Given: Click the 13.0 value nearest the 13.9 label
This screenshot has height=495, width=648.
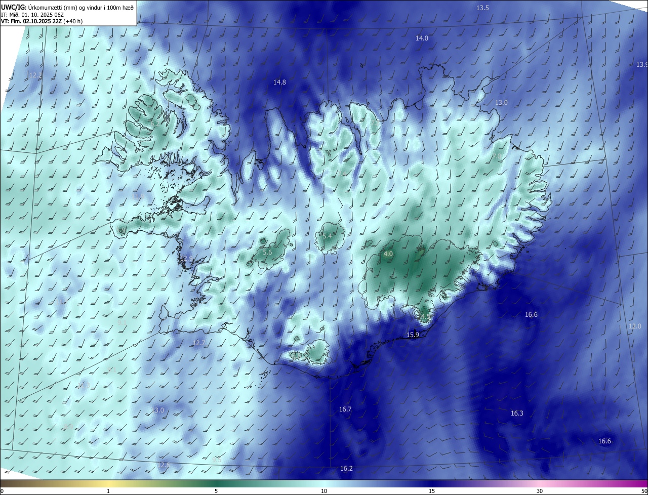Looking at the screenshot, I should (501, 102).
